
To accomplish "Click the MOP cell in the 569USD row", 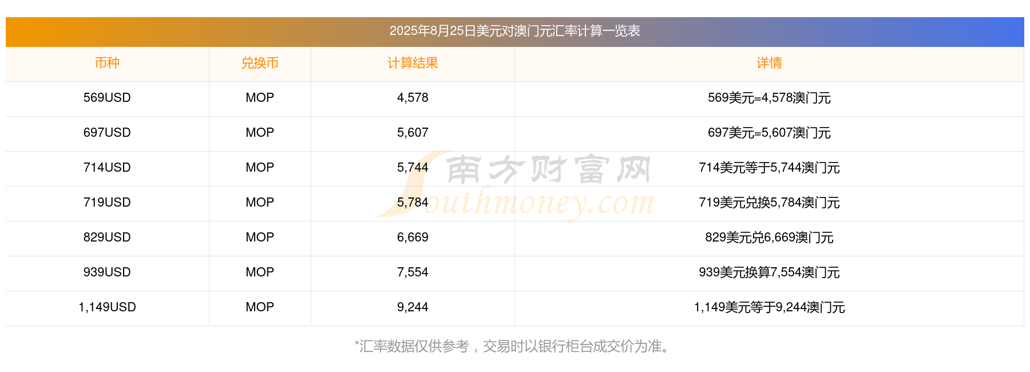I will [x=260, y=98].
